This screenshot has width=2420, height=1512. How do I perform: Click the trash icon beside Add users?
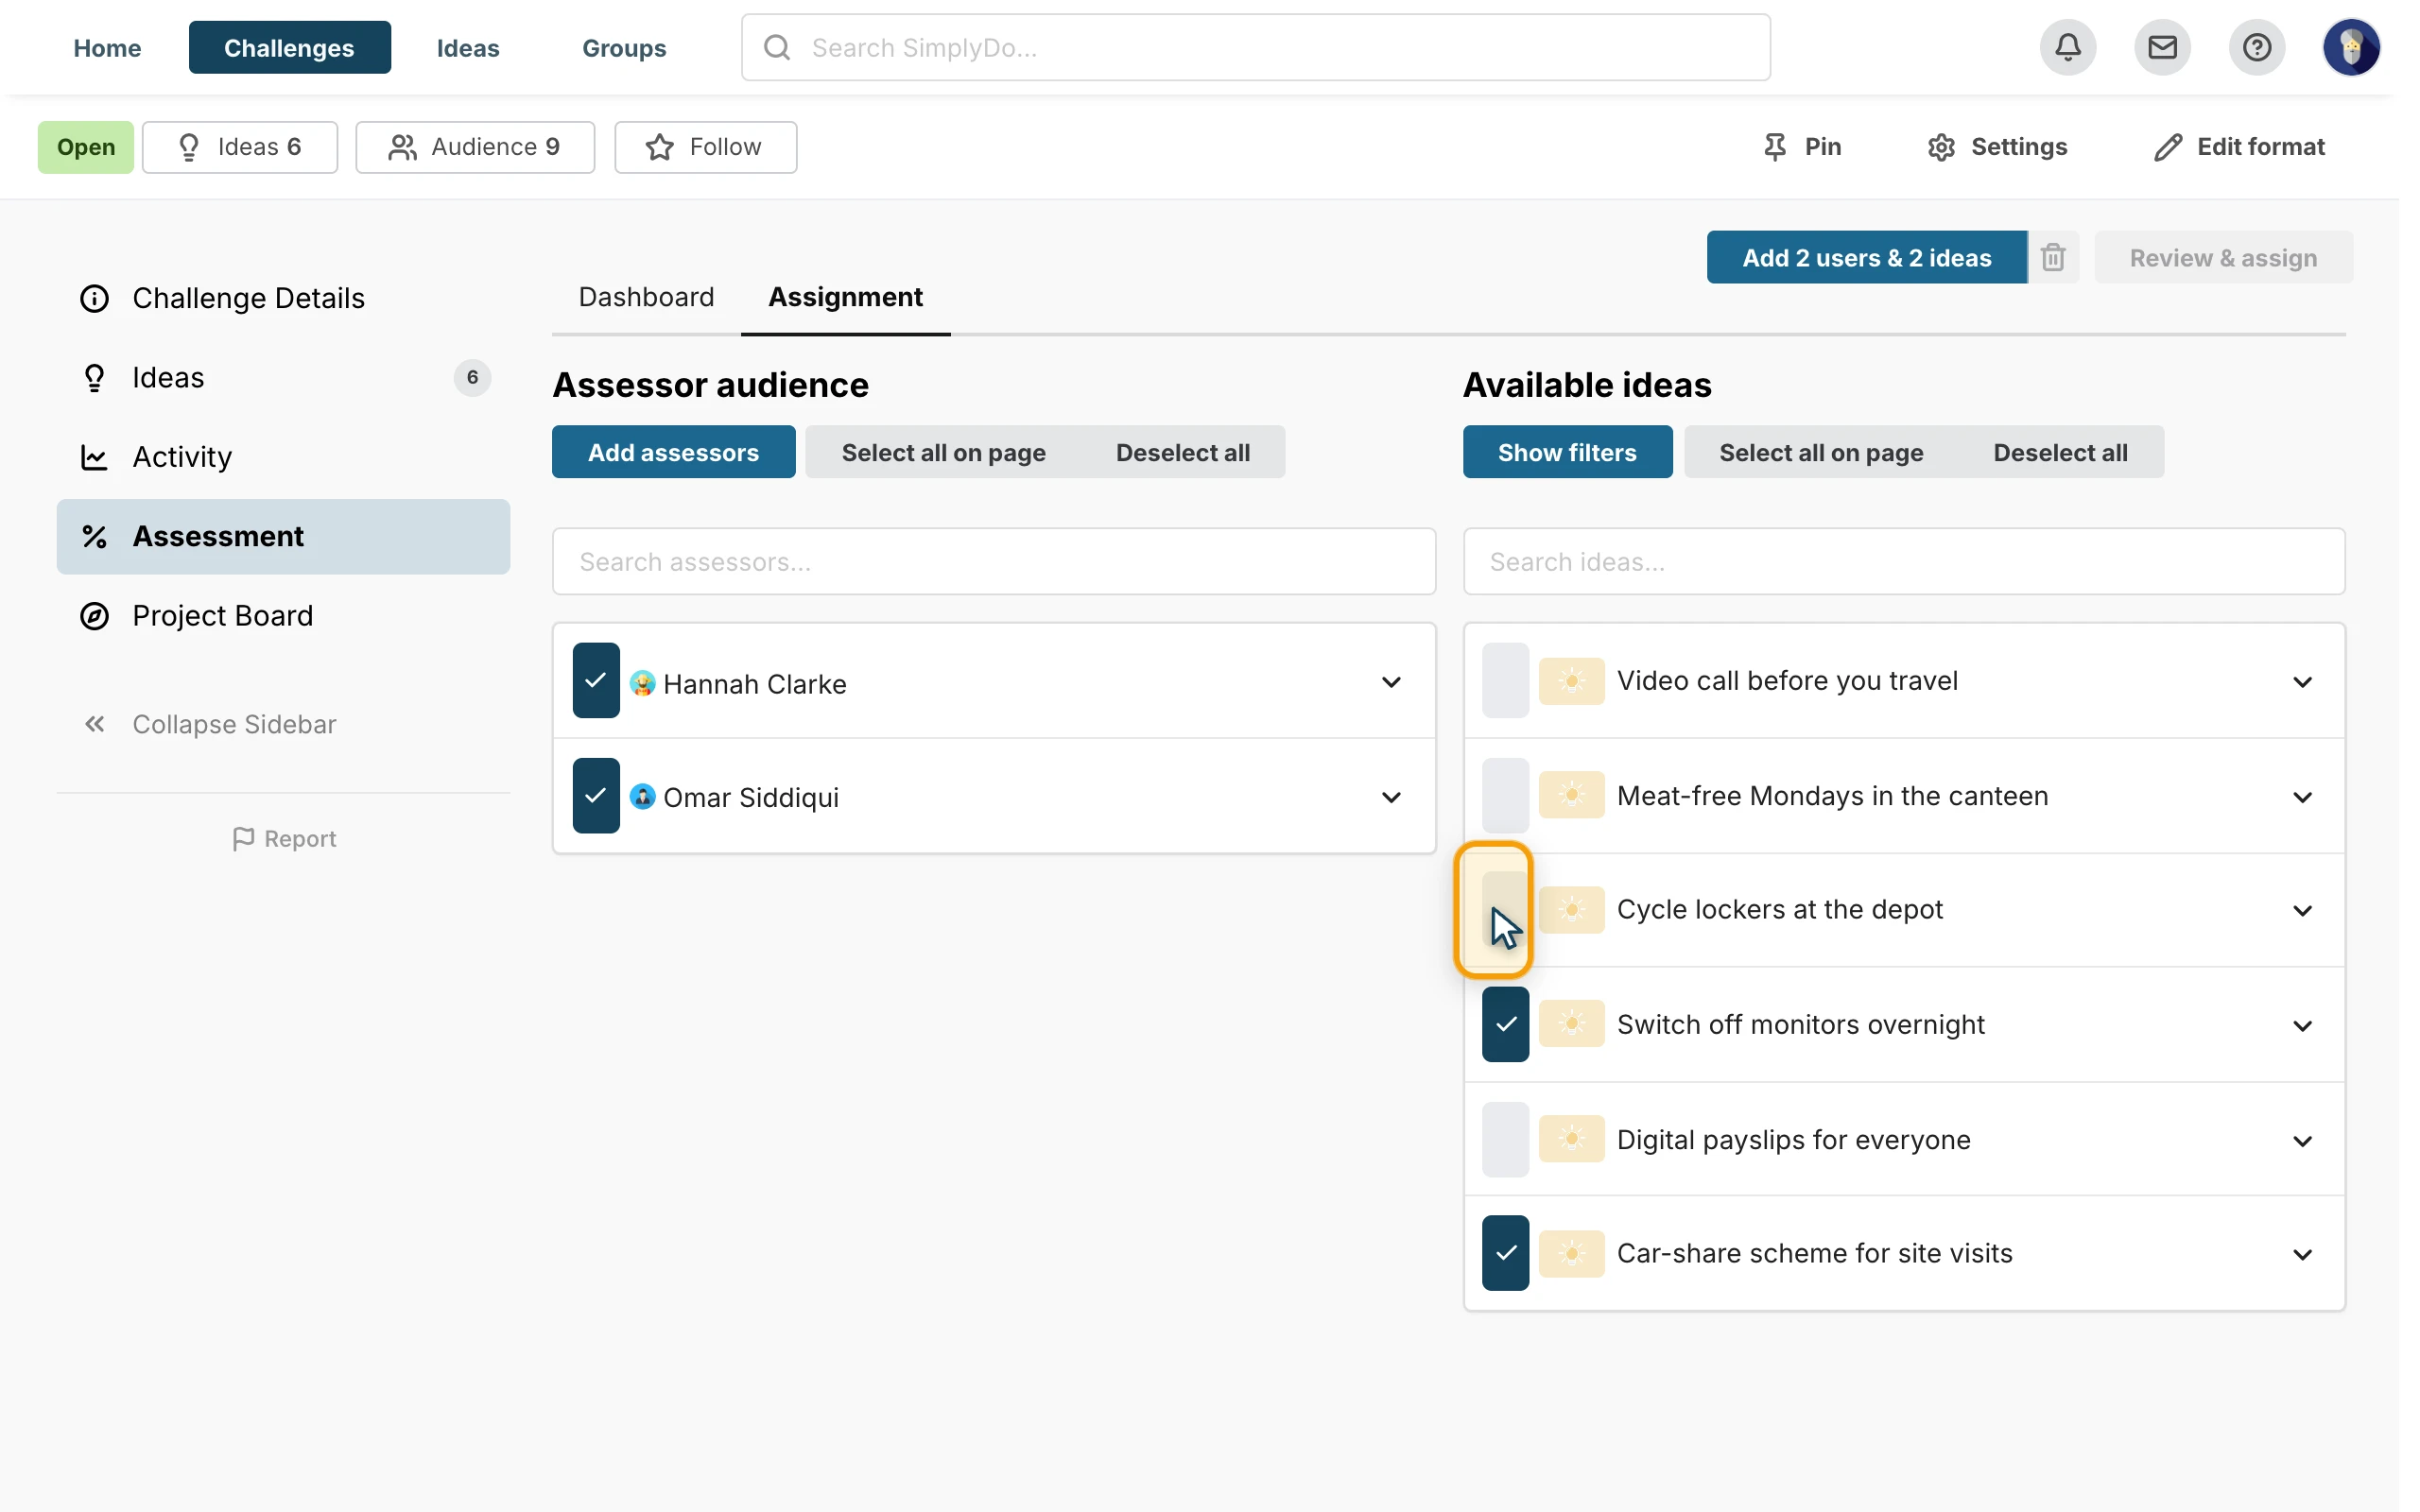click(2052, 257)
